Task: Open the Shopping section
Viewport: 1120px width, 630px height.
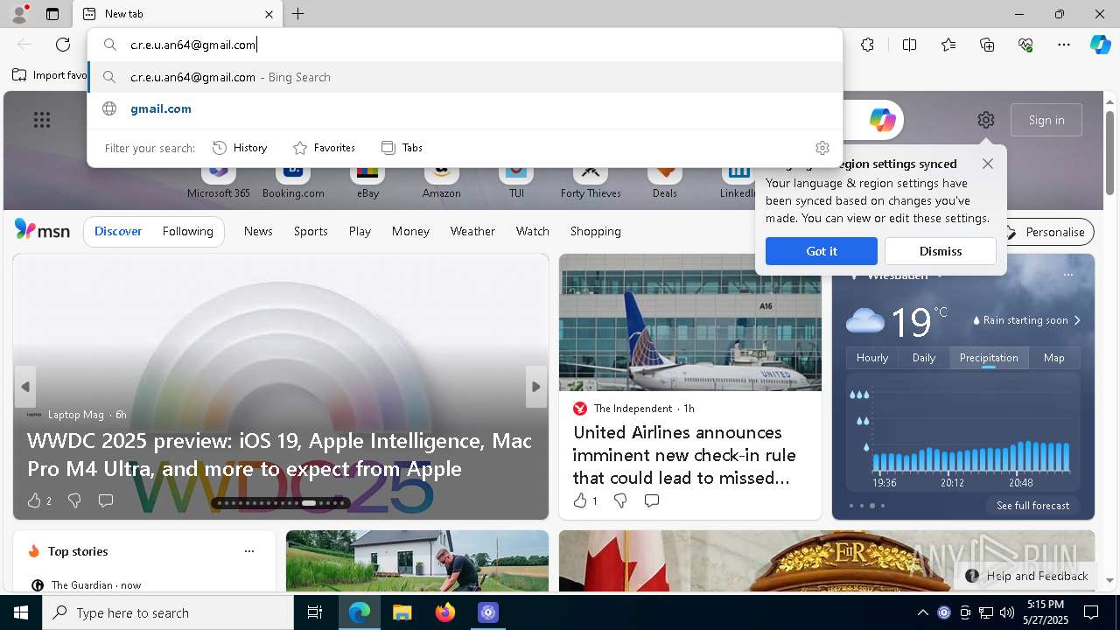Action: tap(596, 231)
